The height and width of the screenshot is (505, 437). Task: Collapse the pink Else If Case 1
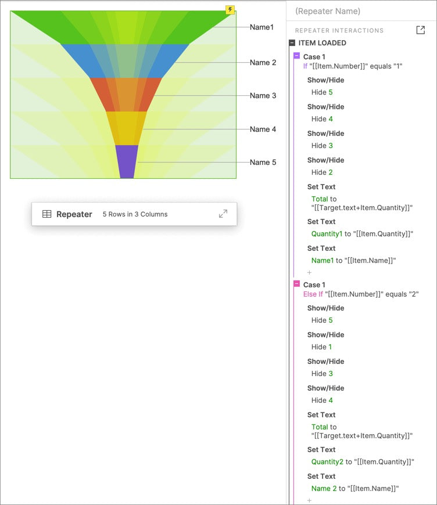click(297, 284)
